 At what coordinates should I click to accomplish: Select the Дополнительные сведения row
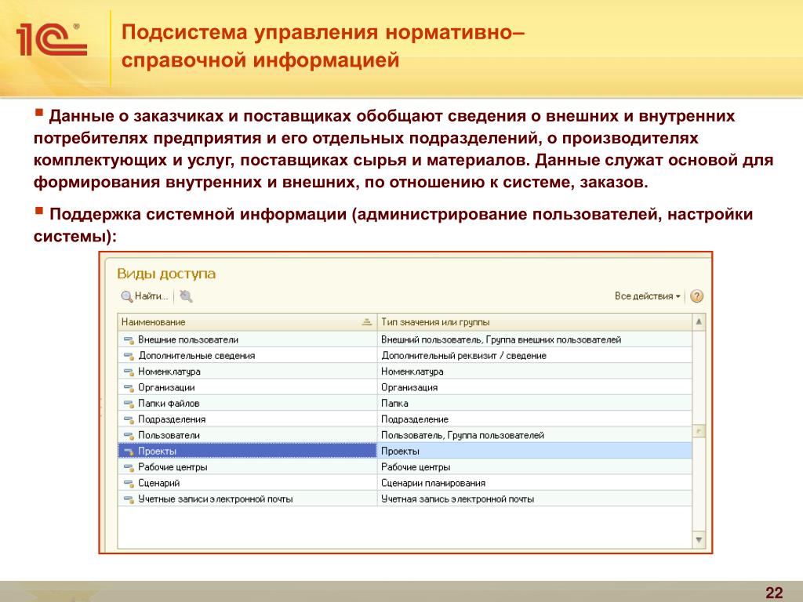405,355
